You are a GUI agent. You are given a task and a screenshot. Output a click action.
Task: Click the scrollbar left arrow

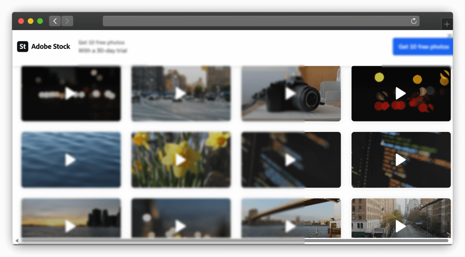pyautogui.click(x=17, y=241)
